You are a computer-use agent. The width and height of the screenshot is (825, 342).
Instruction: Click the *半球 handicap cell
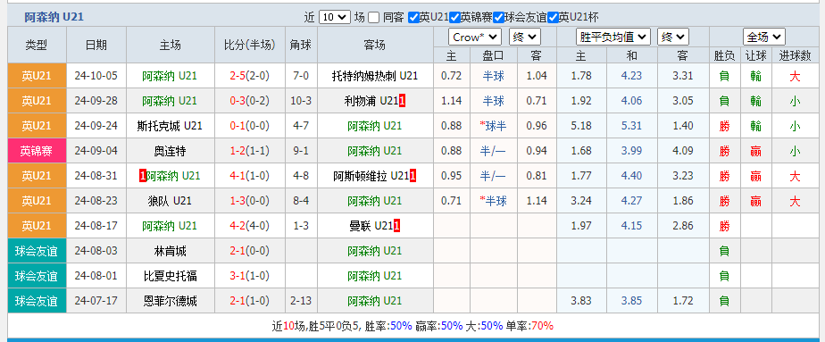(x=493, y=201)
